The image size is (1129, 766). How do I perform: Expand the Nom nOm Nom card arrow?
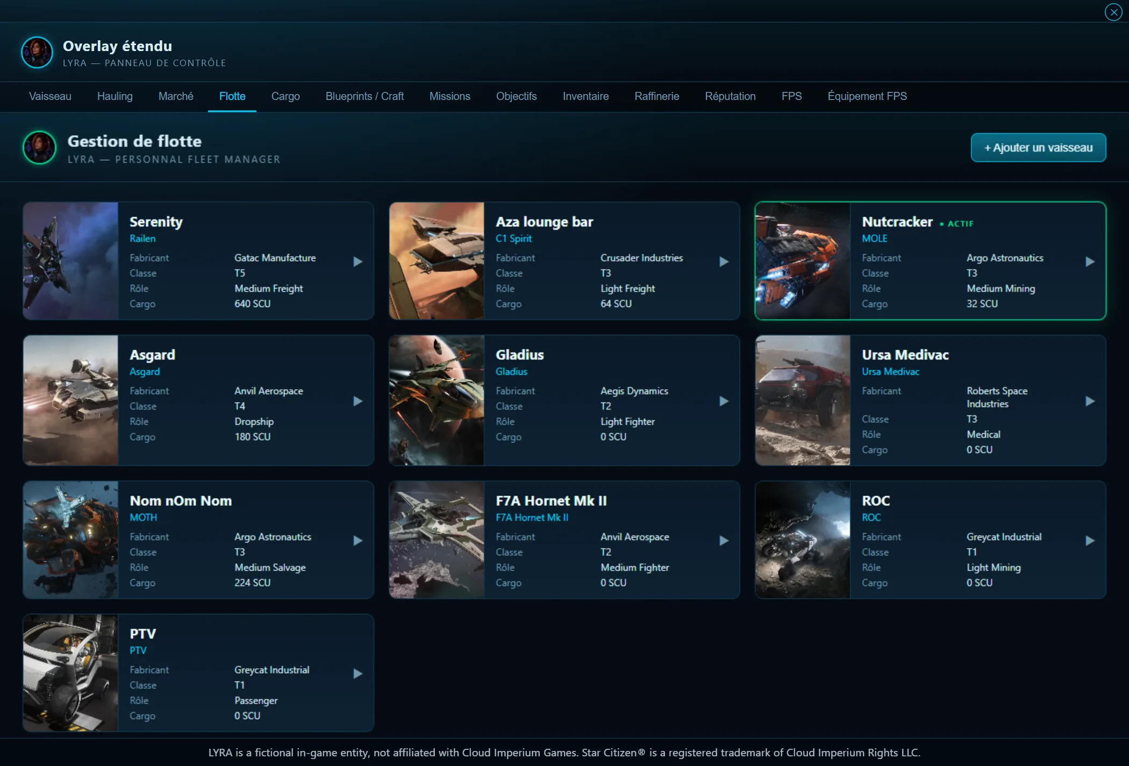click(x=358, y=540)
